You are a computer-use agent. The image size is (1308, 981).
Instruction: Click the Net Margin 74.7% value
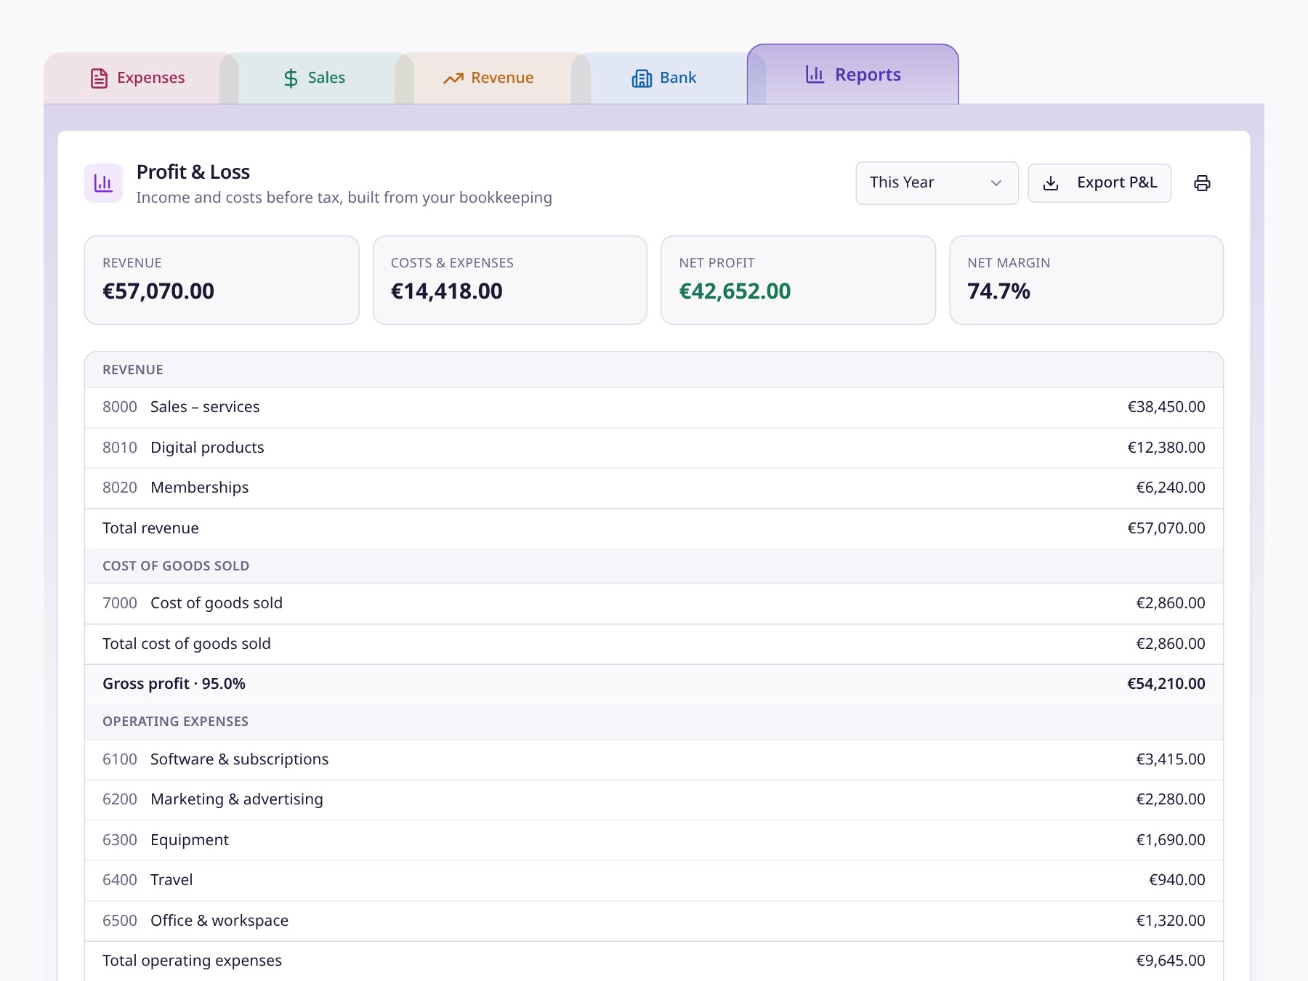click(998, 291)
